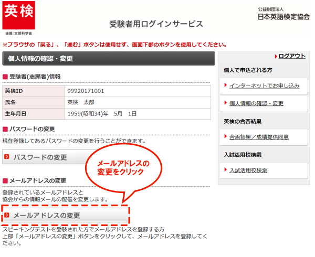The width and height of the screenshot is (315, 257).
Task: Open sidebar link 個人情報の確認・変更
Action: (256, 103)
